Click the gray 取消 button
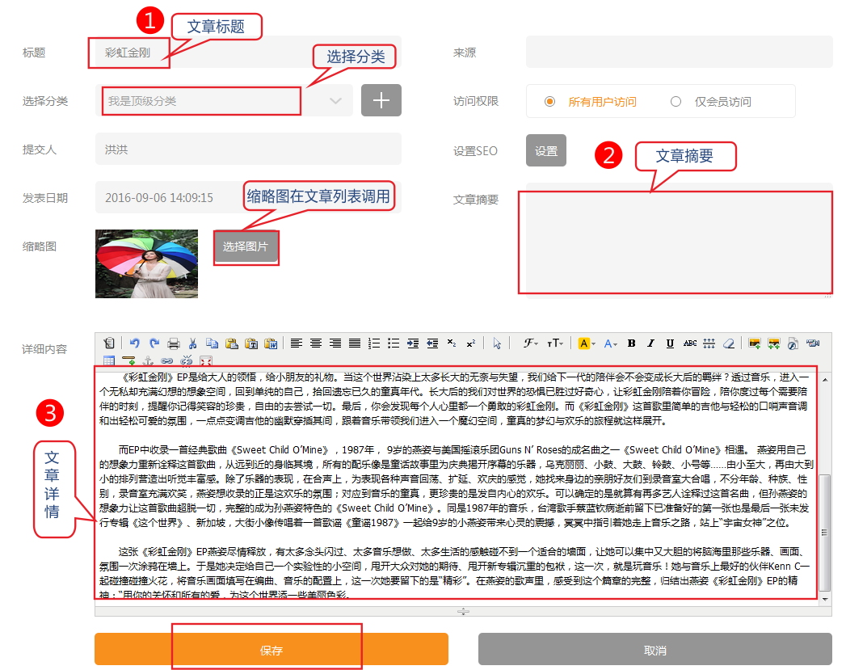Screen dimensions: 846x670 click(654, 650)
